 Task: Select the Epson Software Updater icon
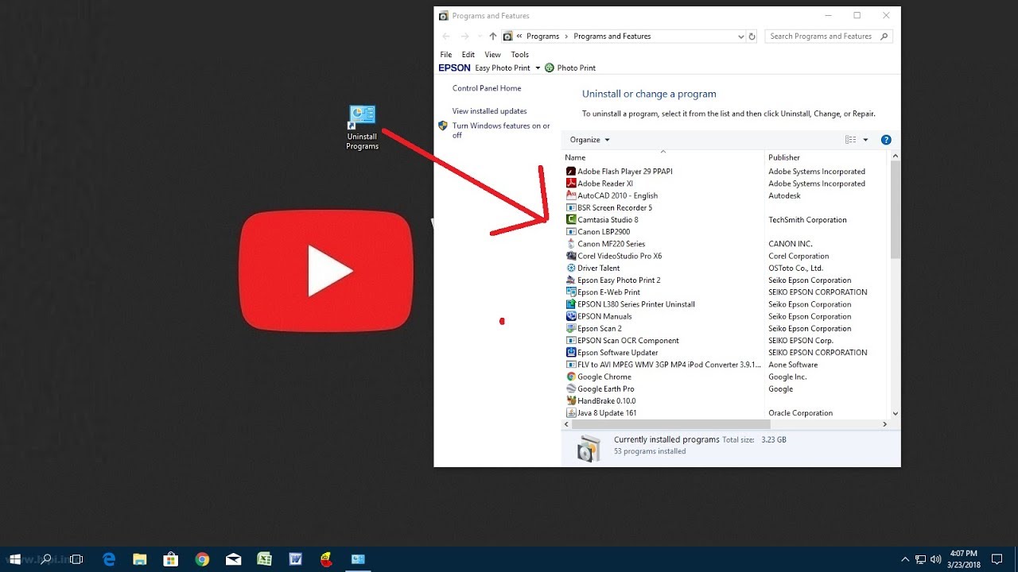(570, 353)
